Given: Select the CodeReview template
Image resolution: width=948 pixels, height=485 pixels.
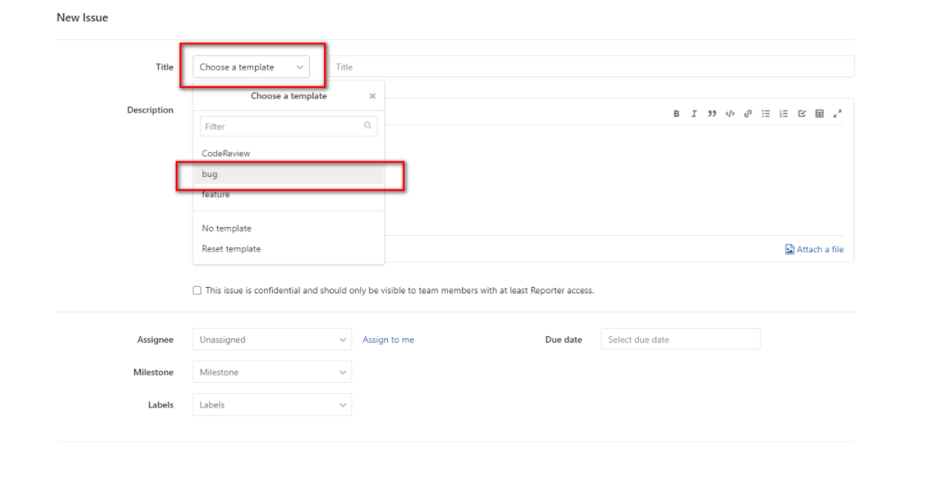Looking at the screenshot, I should (289, 154).
